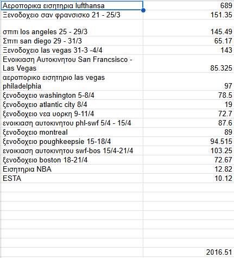
Task: Select the las vegas philadelphia ticket cell
Action: coord(72,81)
